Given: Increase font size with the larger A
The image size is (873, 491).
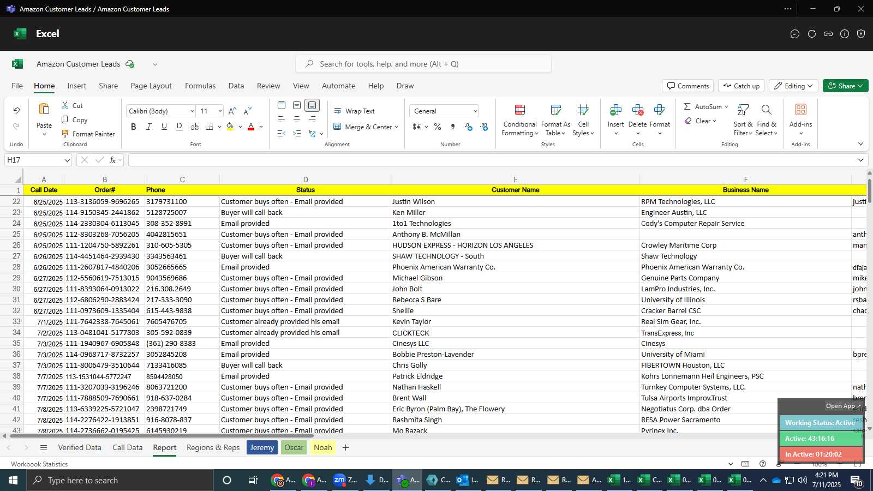Looking at the screenshot, I should 232,111.
